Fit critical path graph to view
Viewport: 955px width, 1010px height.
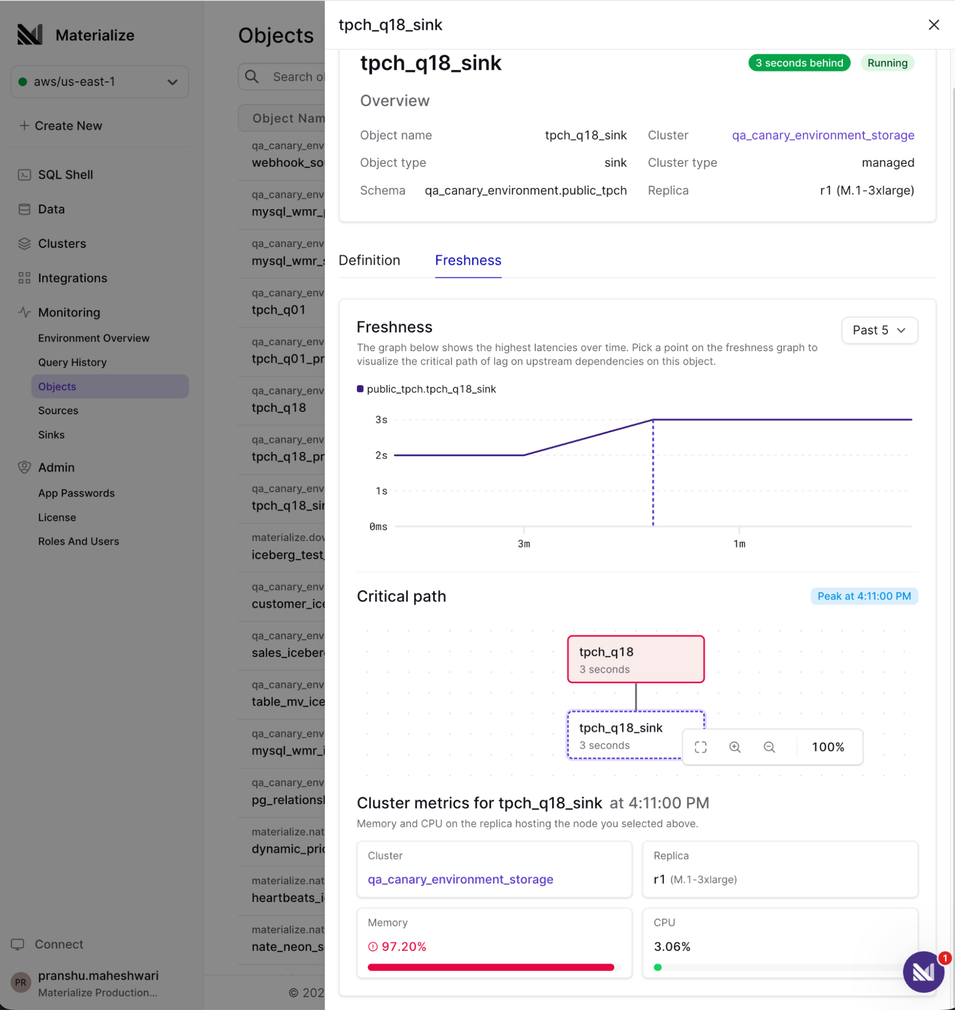[x=700, y=747]
